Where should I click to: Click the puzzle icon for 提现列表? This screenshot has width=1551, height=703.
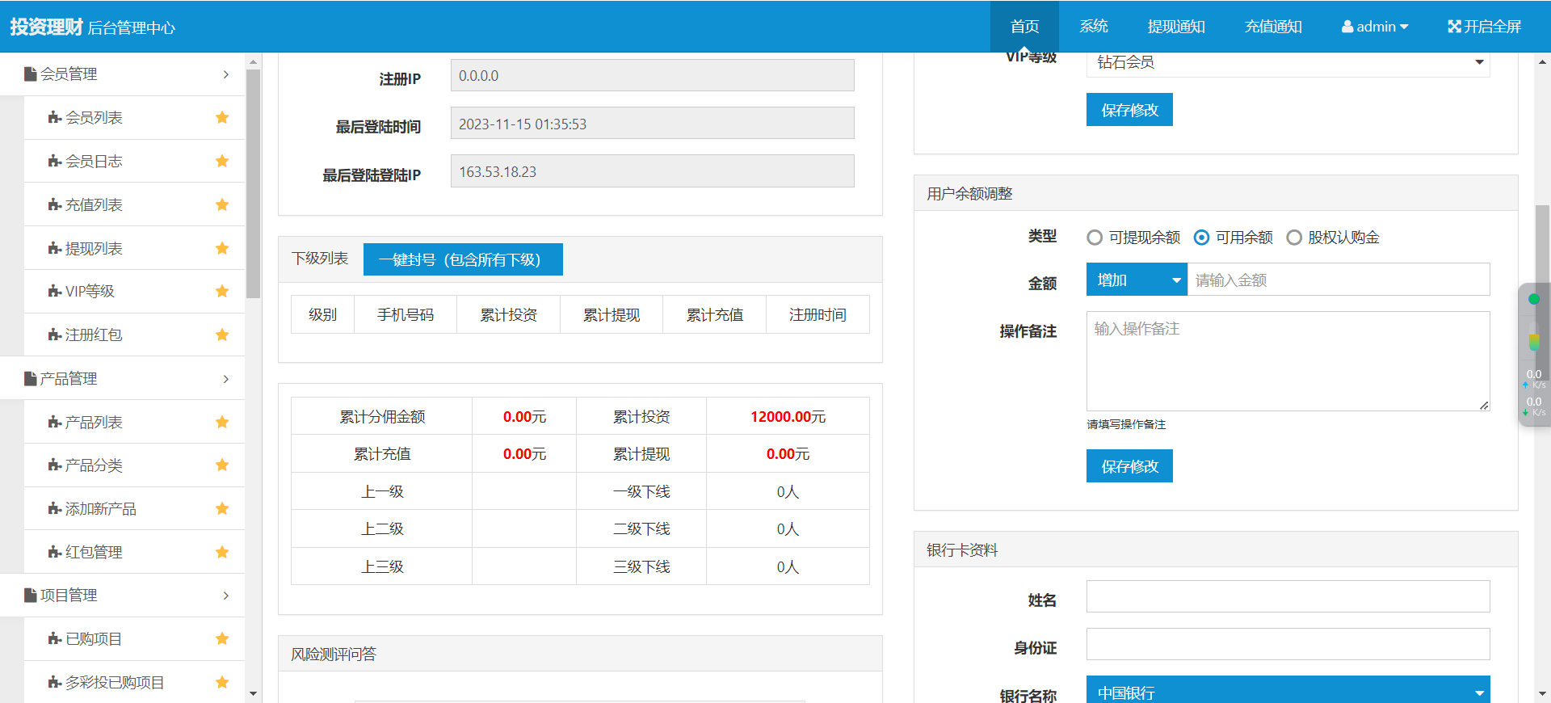pos(55,249)
